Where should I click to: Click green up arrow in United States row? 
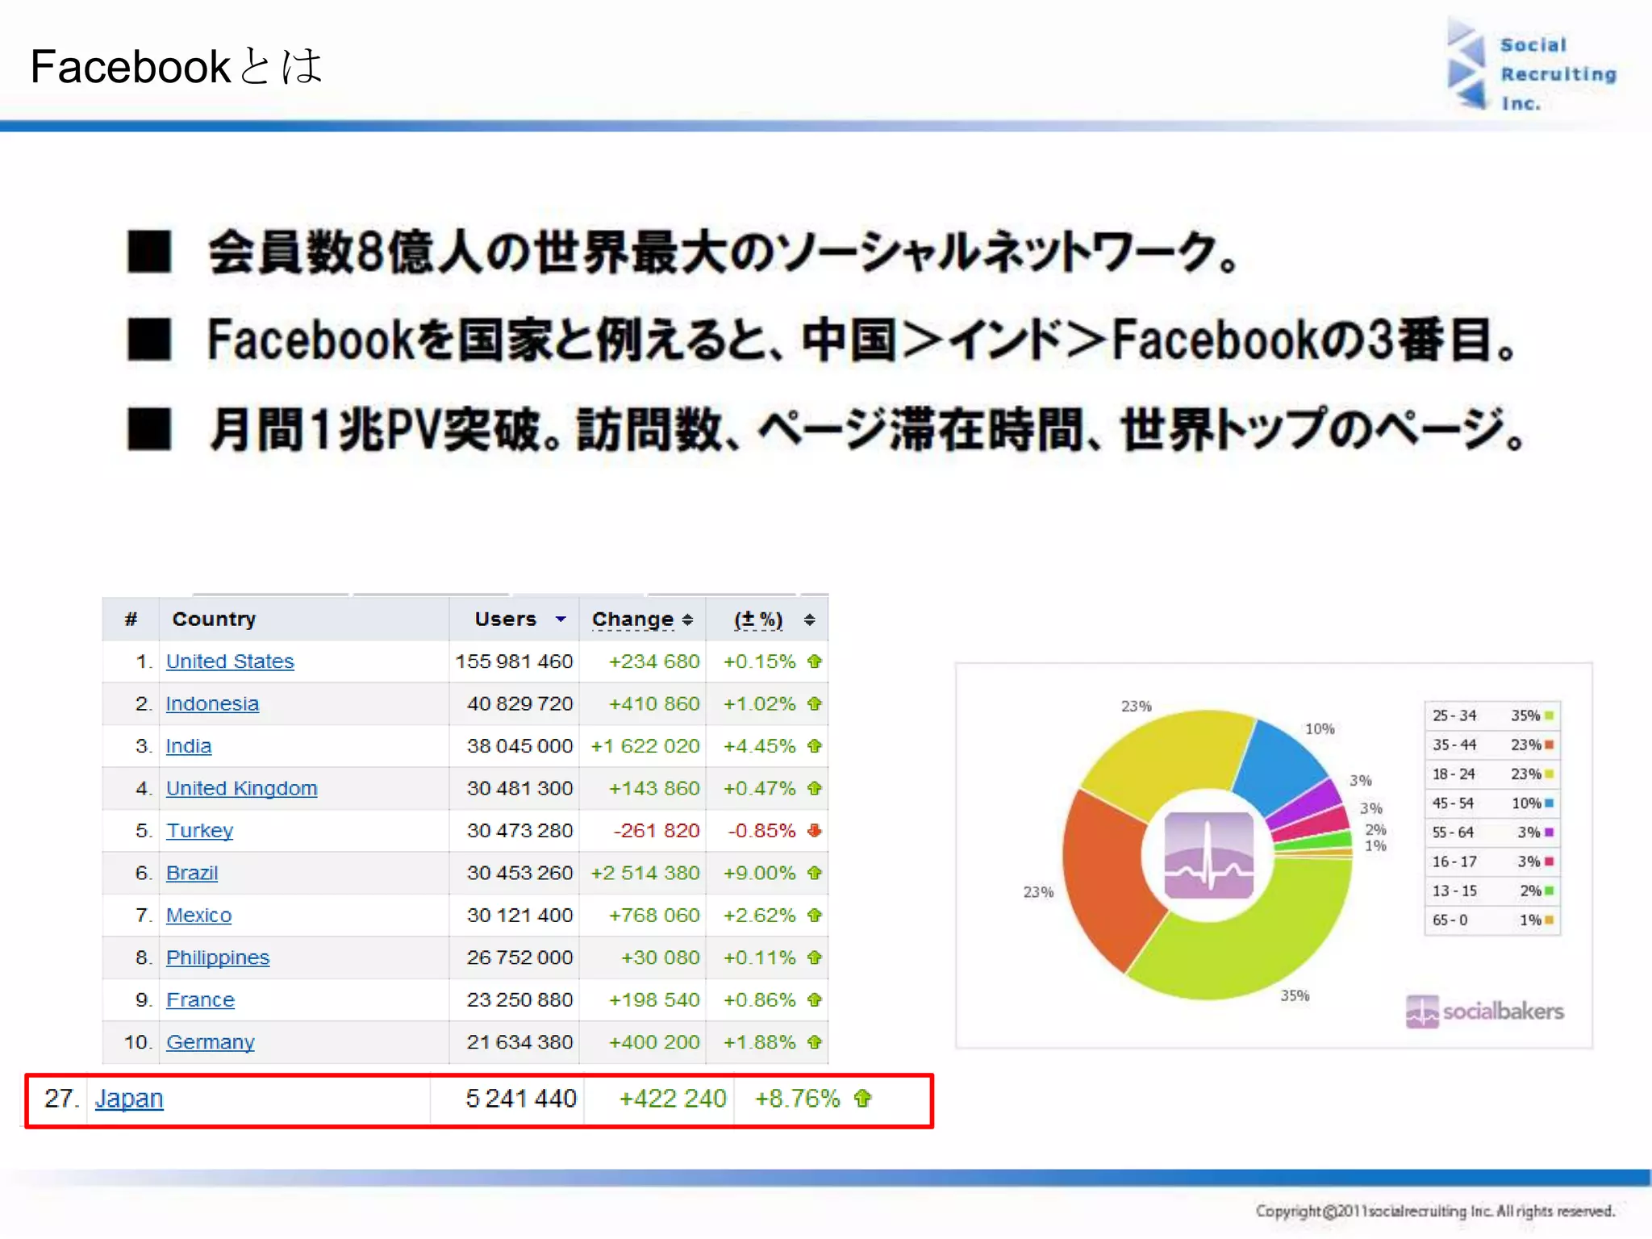(815, 661)
